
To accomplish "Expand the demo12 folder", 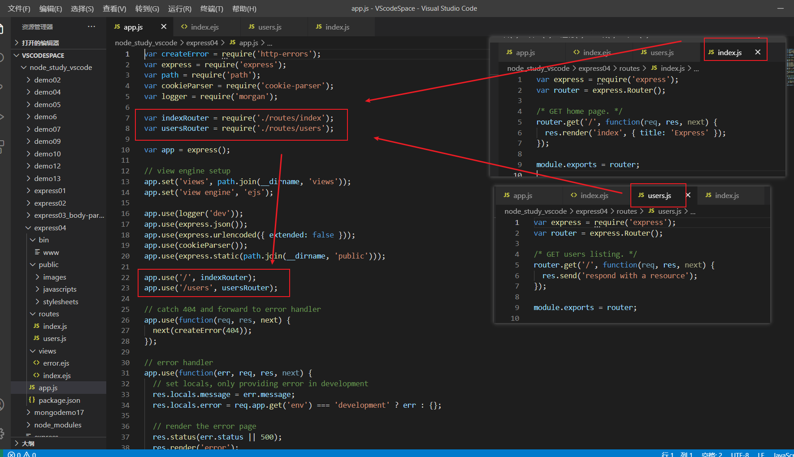I will [58, 166].
